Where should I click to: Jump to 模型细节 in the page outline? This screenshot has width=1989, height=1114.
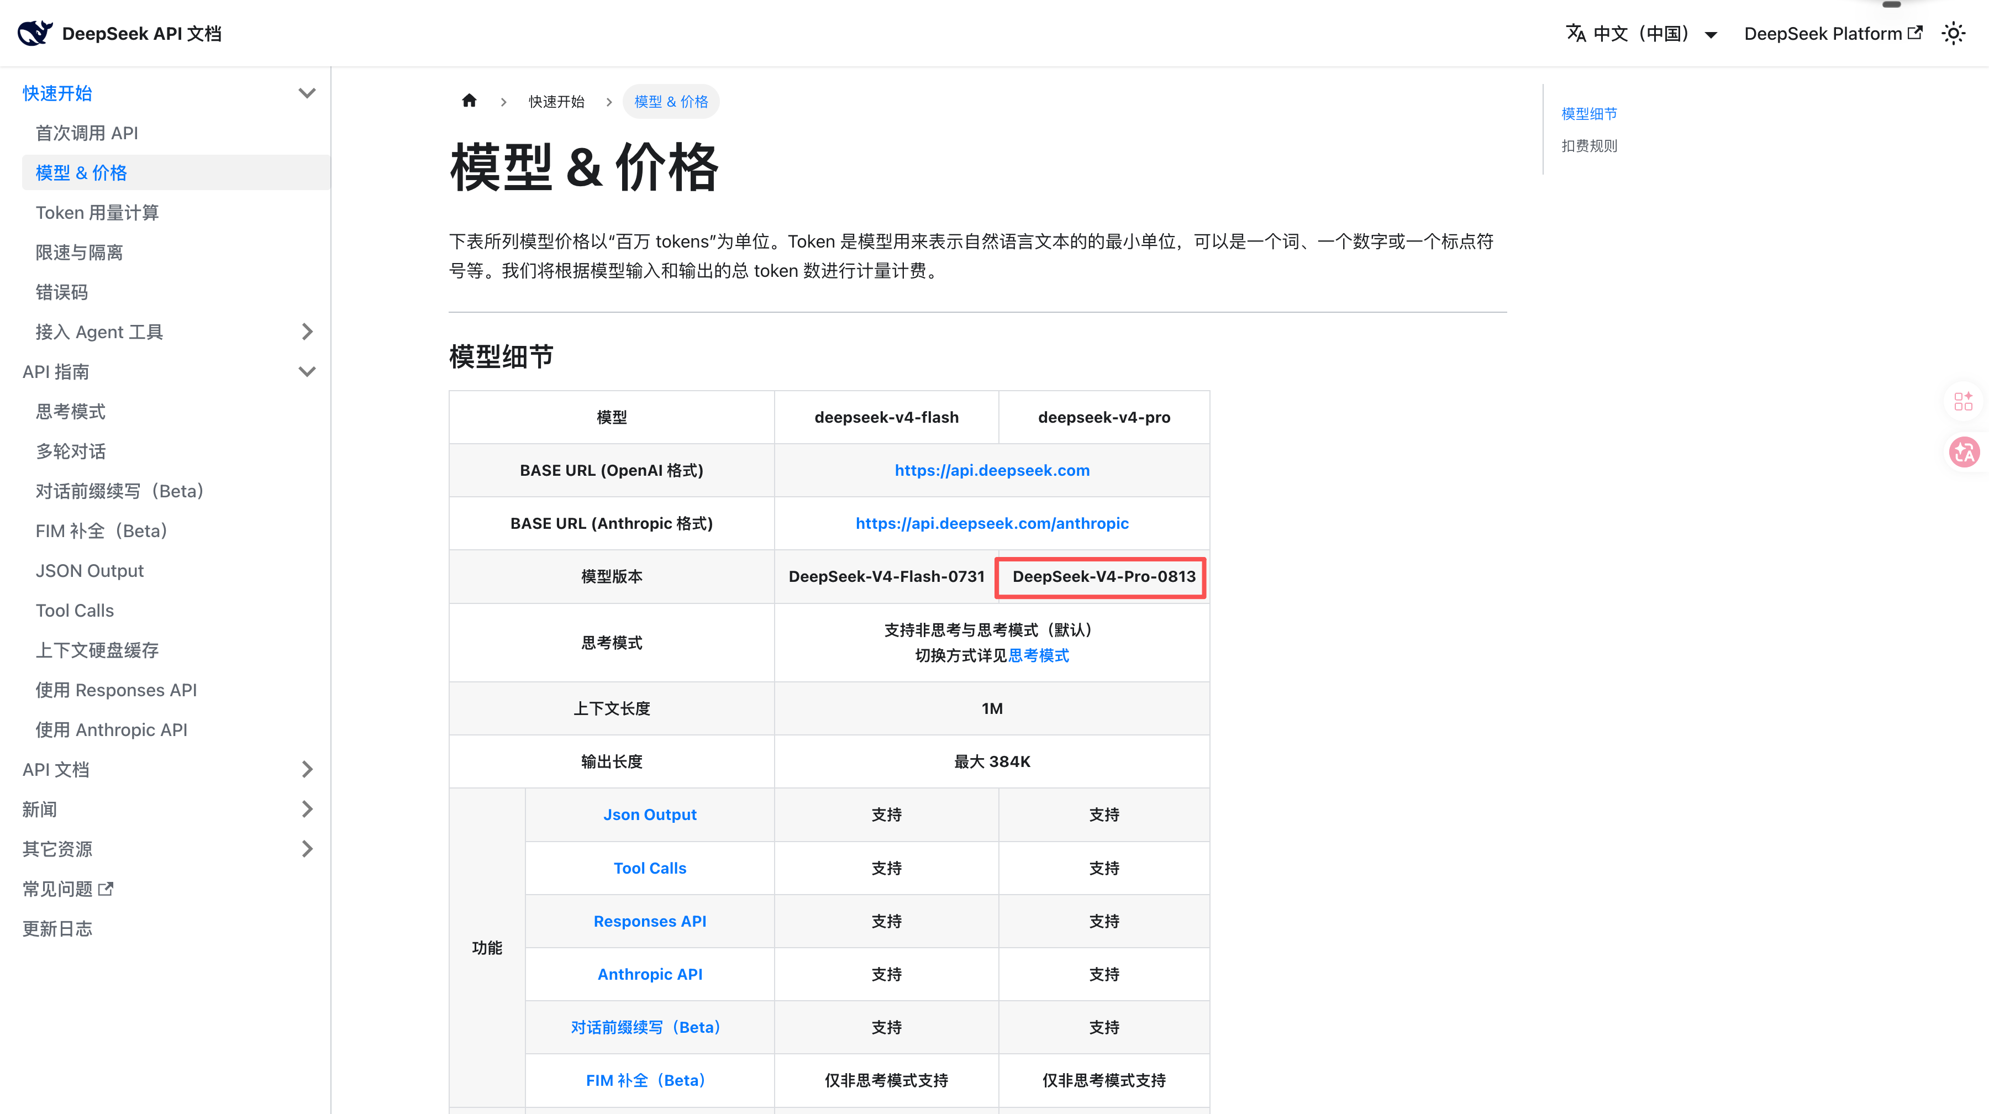(1589, 113)
